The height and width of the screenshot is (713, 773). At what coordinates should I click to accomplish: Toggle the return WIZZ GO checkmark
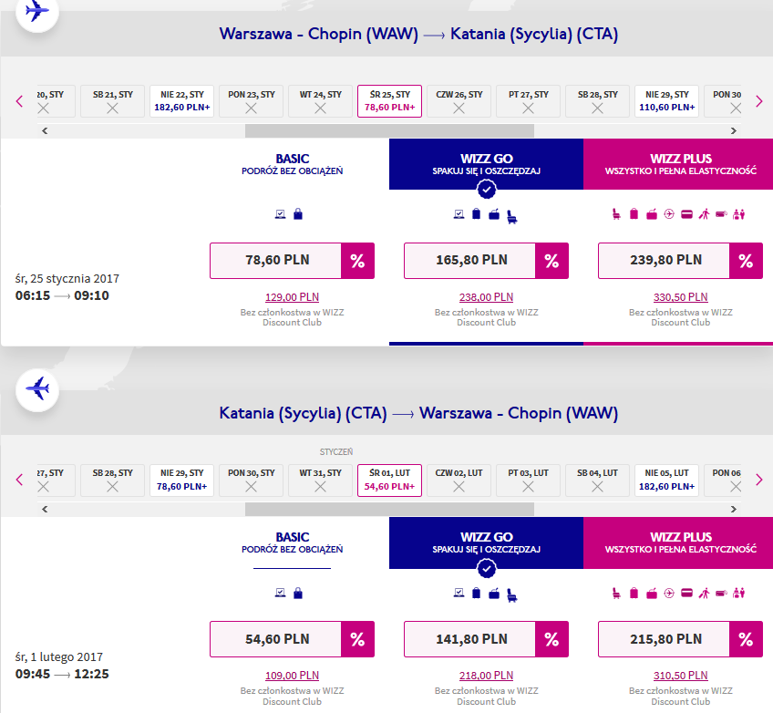(x=487, y=569)
